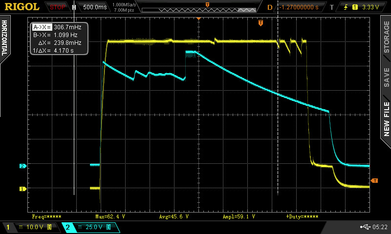Click the RIGOL logo

pyautogui.click(x=22, y=7)
